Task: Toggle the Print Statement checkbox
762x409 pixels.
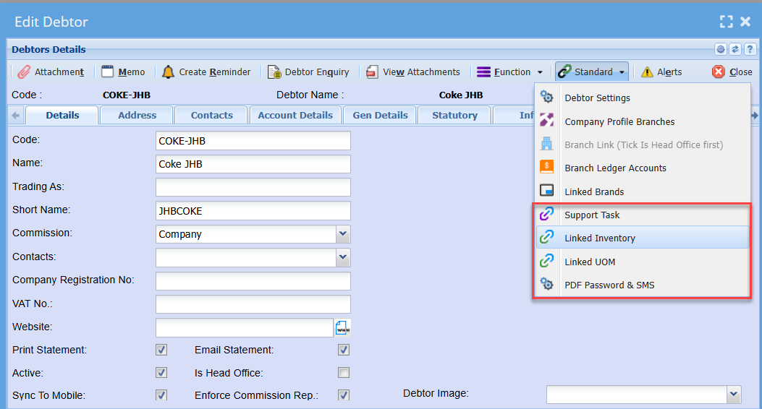Action: pos(161,350)
